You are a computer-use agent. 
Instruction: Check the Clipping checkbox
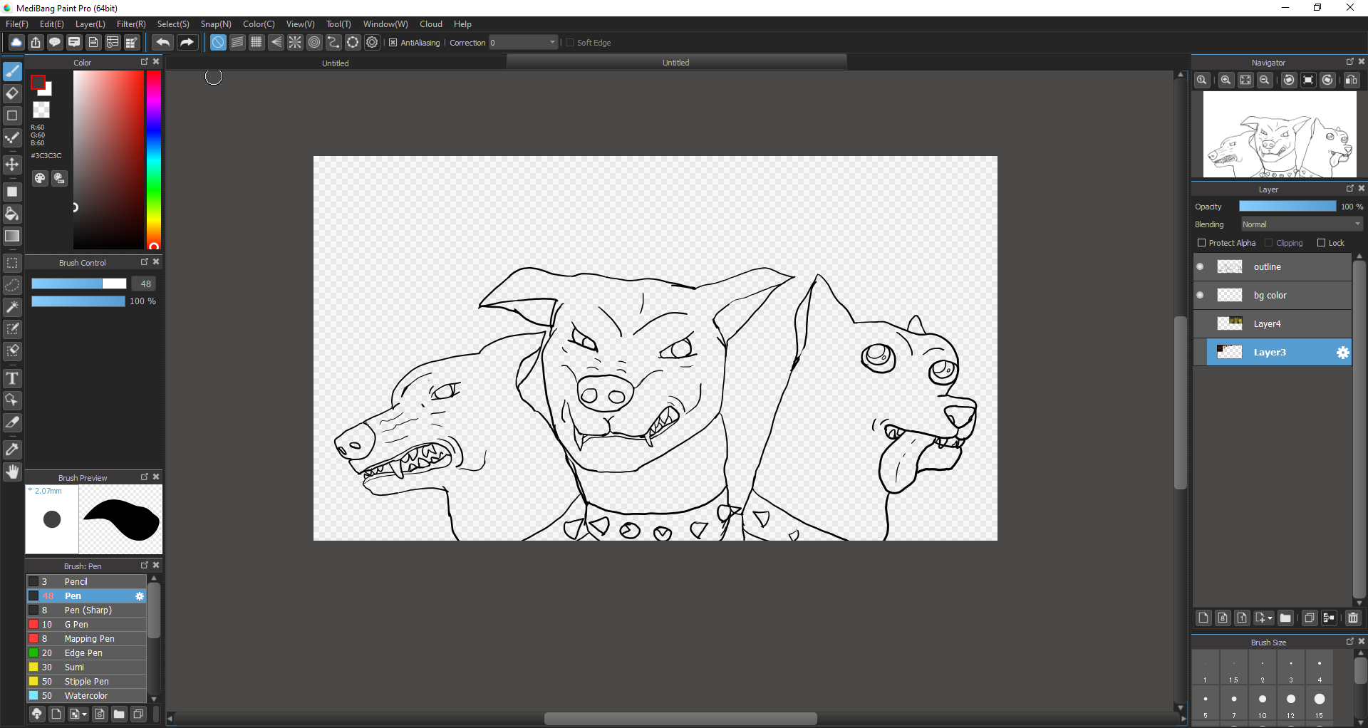(1268, 243)
